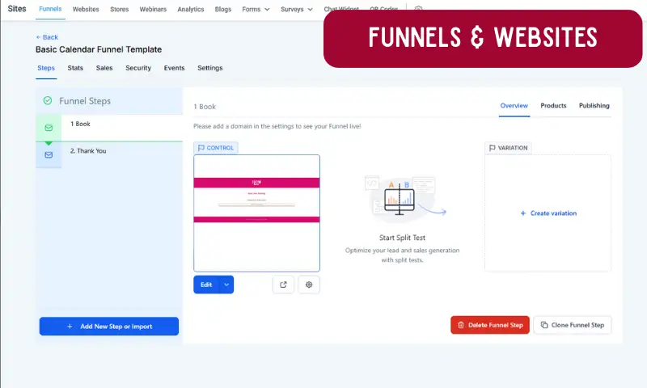The height and width of the screenshot is (388, 647).
Task: Expand the Surveys dropdown menu
Action: tap(297, 9)
